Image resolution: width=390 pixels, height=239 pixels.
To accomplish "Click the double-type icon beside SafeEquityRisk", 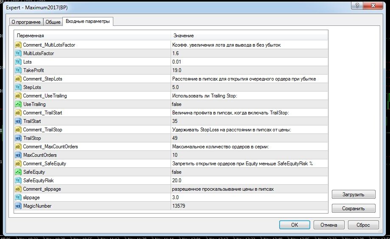I will [18, 181].
